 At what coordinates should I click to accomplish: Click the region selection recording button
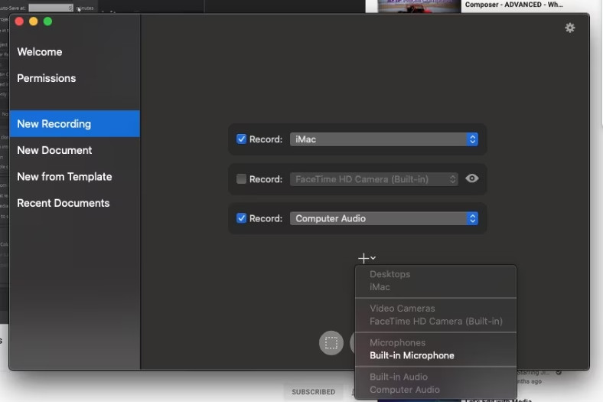tap(331, 343)
